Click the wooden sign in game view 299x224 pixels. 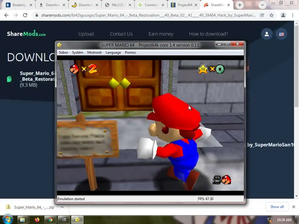[x=88, y=140]
